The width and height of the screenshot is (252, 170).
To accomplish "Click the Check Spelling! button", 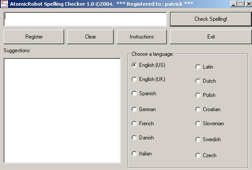I will click(211, 19).
